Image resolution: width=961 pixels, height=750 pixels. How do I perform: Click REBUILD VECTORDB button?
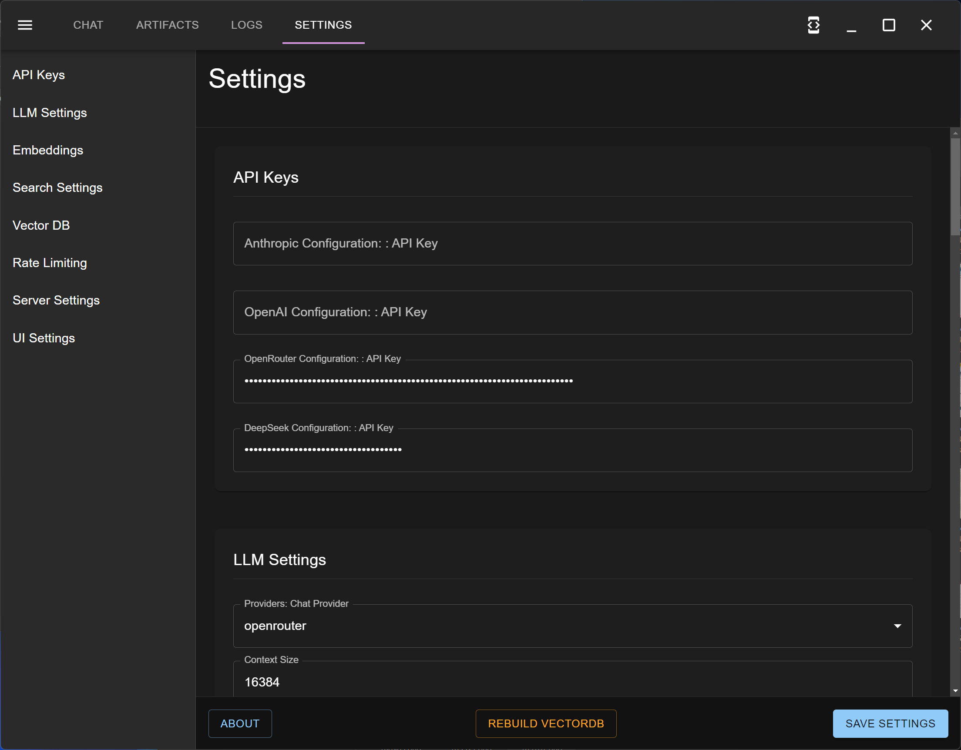point(546,723)
